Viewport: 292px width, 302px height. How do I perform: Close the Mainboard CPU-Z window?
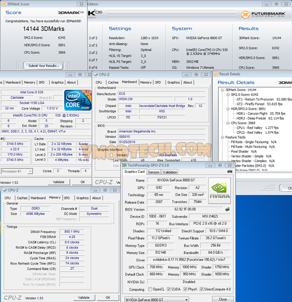[206, 74]
